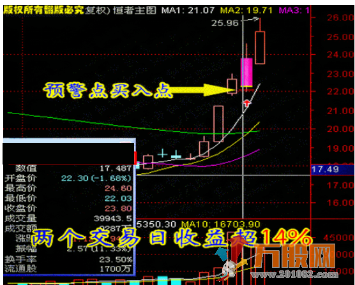Select the tallest candlestick, peaking at 25.96

tap(260, 41)
